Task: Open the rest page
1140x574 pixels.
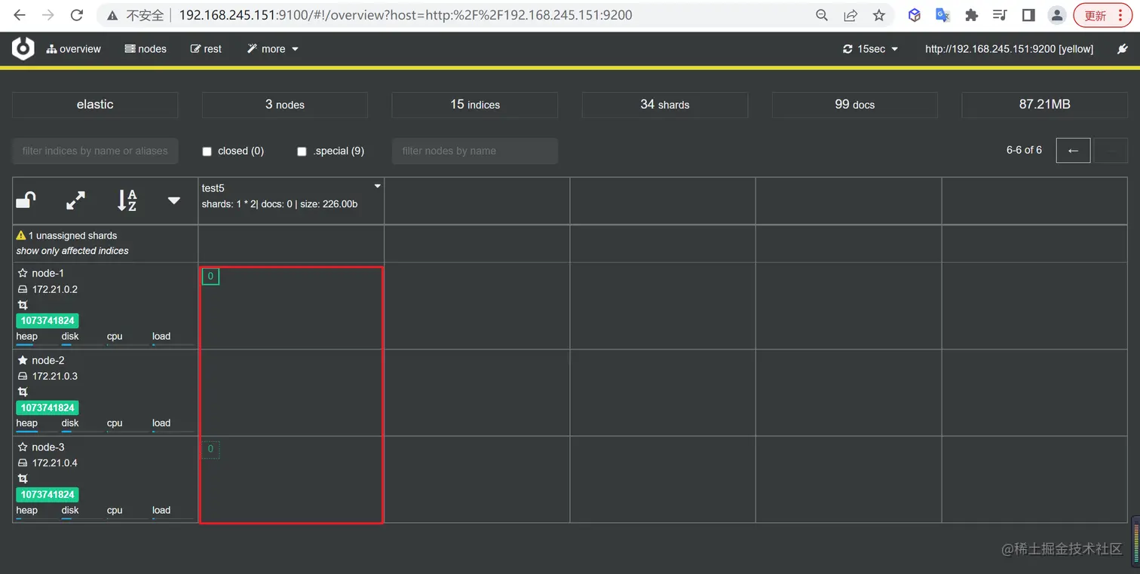Action: pyautogui.click(x=206, y=49)
